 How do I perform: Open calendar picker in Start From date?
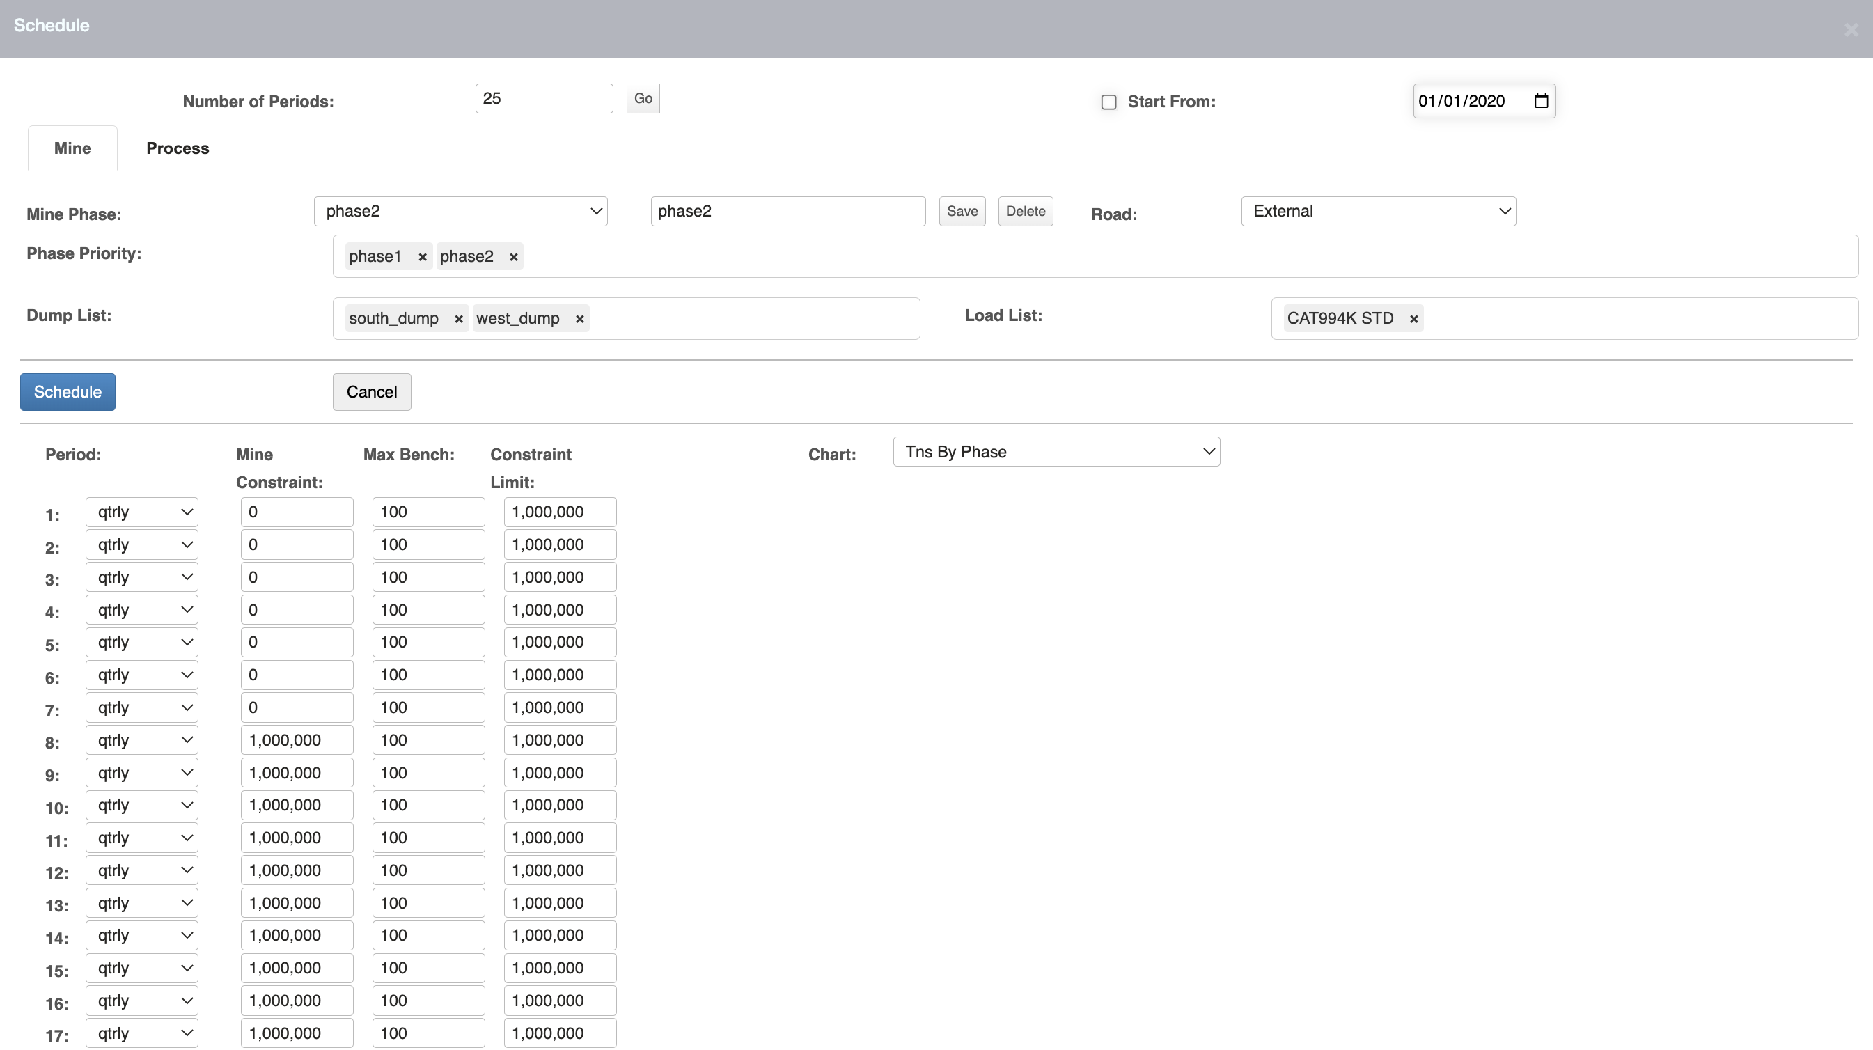1541,101
